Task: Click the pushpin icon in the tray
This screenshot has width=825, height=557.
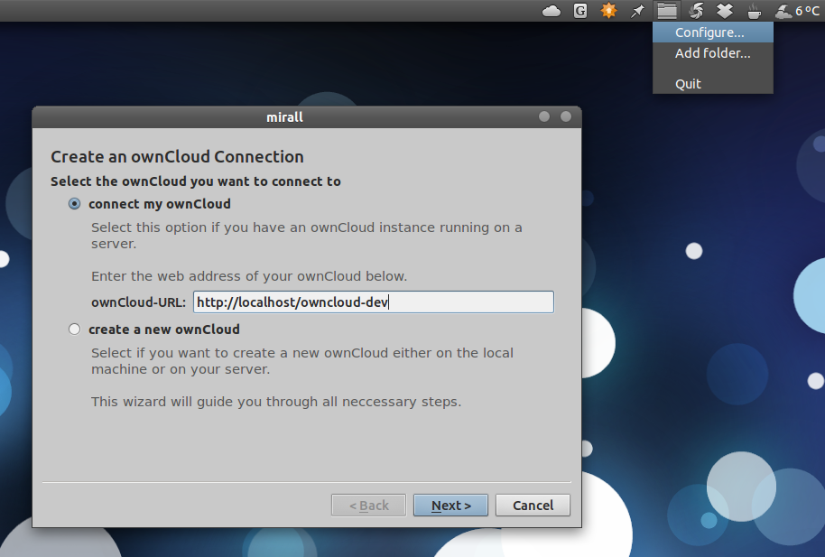Action: click(637, 11)
